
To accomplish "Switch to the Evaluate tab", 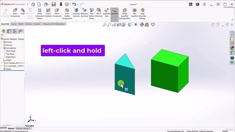I will [37, 24].
